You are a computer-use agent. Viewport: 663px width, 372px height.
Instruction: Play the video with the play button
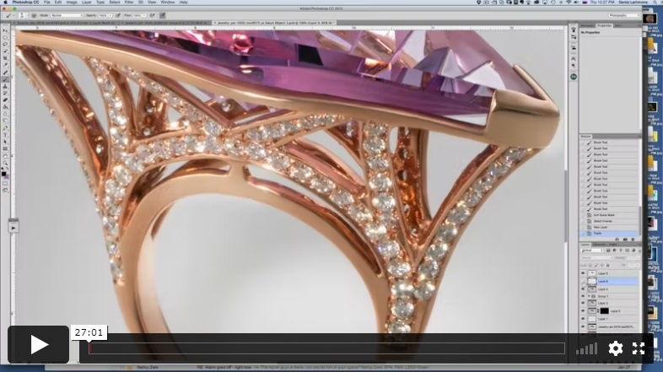[39, 344]
